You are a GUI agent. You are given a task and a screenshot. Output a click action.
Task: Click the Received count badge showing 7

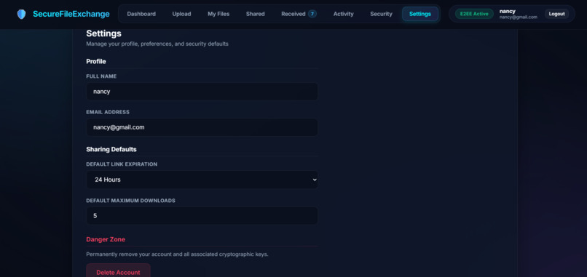[x=312, y=14]
